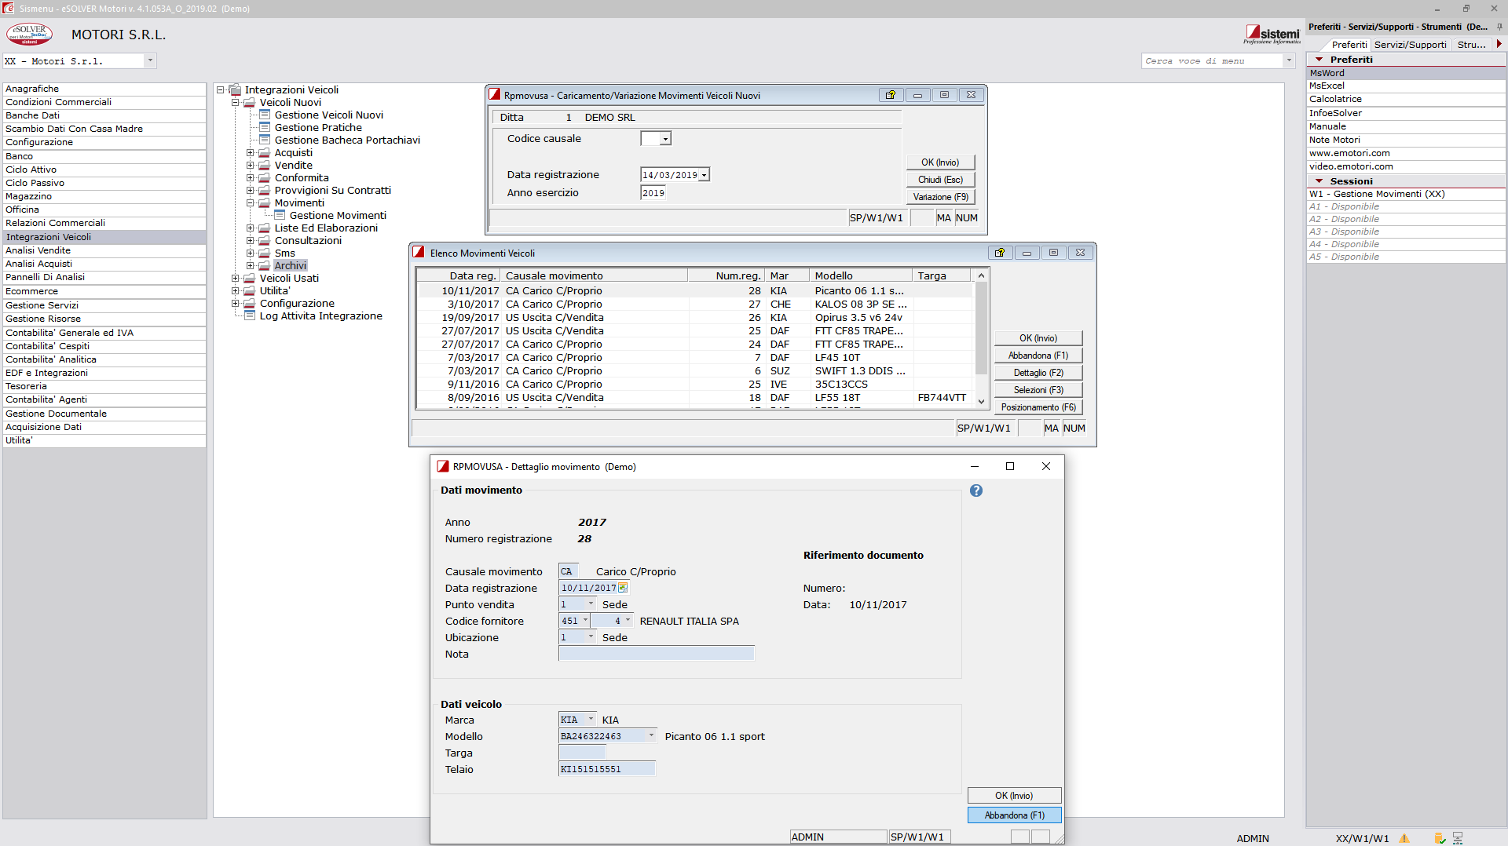Click OK (Invio) in the Rpmovusa window
The image size is (1508, 846).
[940, 162]
